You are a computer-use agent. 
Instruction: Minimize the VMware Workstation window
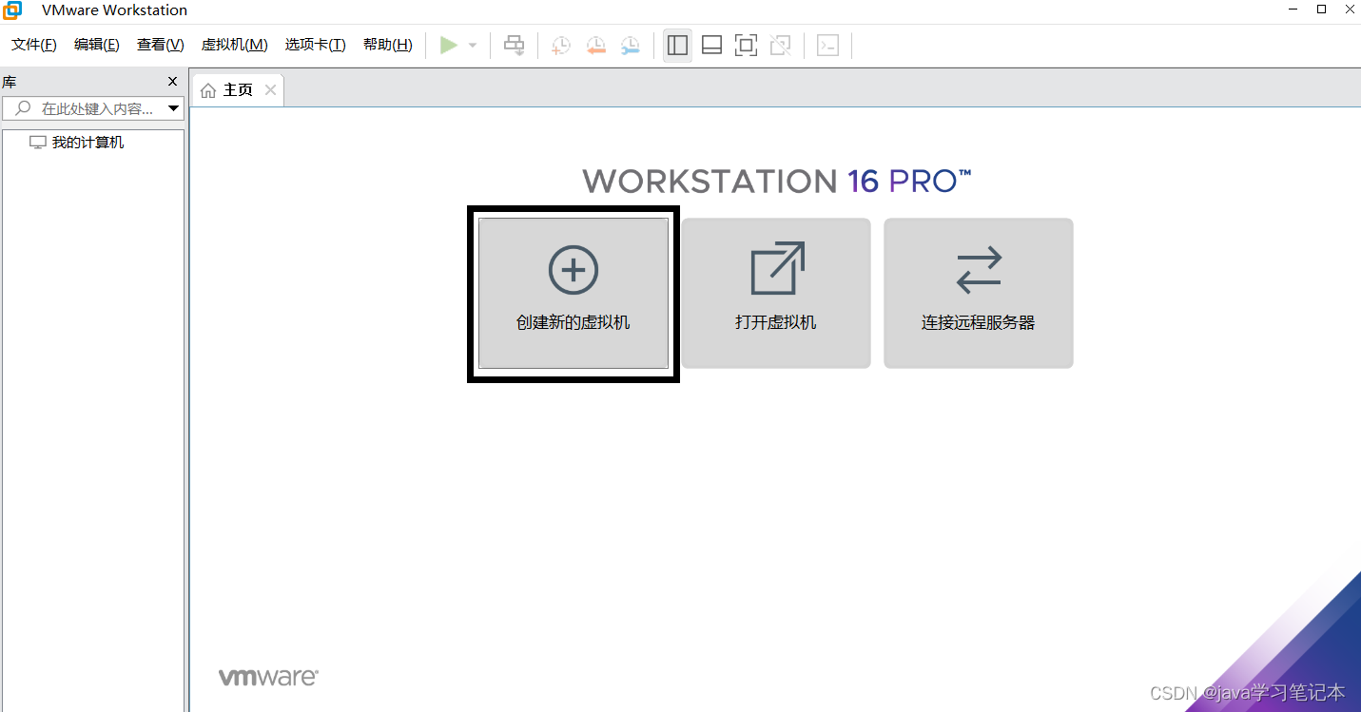click(1293, 10)
